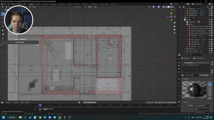
Task: Select the Select Box tool
Action: [3, 14]
